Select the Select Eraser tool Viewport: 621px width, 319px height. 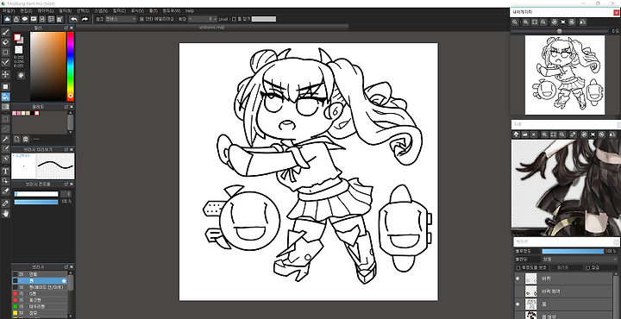click(5, 159)
